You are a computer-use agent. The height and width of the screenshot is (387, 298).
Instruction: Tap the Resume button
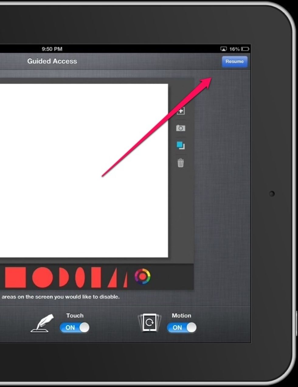coord(234,61)
